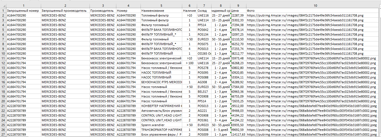This screenshot has width=381, height=137.
Task: Select price cell 114117,63
Action: tap(238, 134)
